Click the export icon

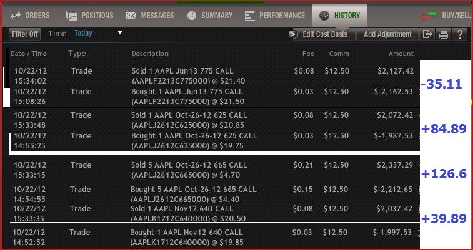tap(427, 34)
